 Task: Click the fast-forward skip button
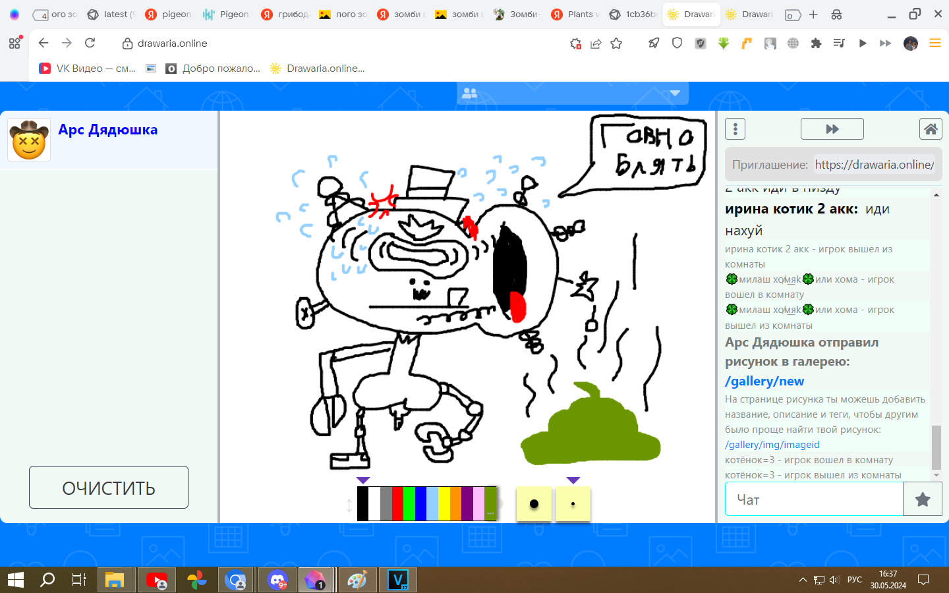(x=832, y=129)
